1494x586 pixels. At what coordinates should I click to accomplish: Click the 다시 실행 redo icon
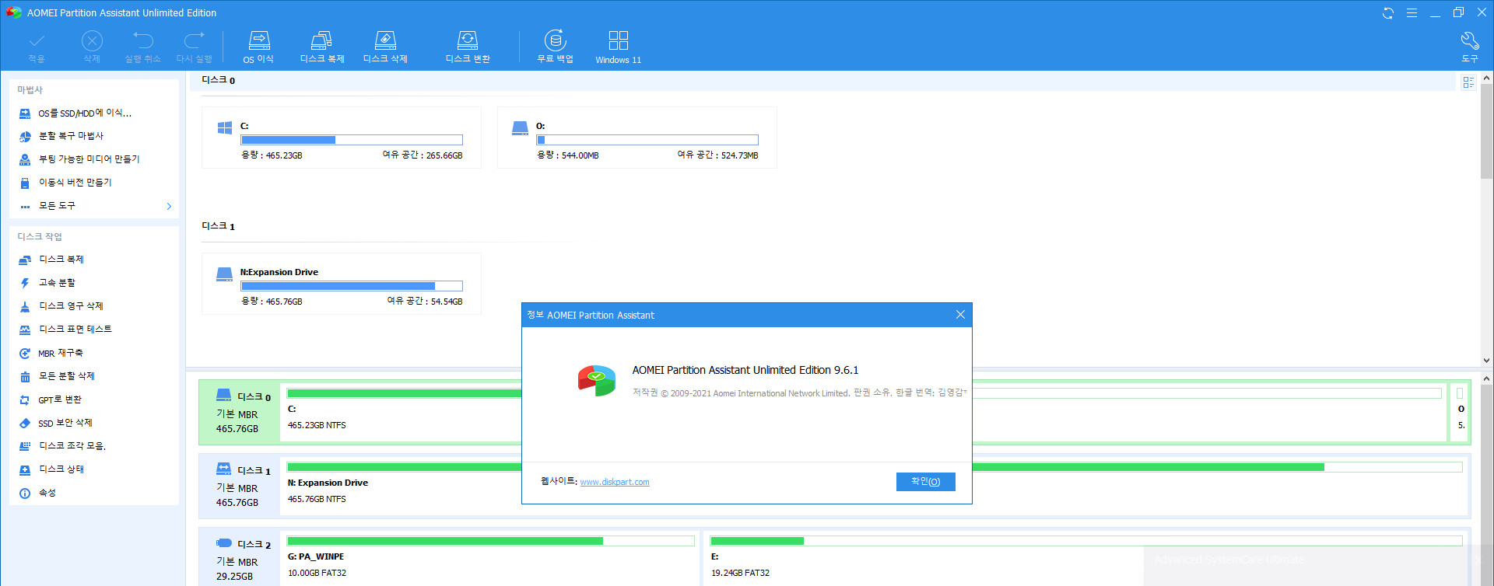[194, 47]
